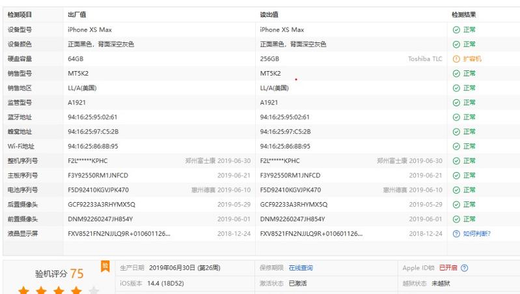Click the 检测结果 column header

point(463,14)
